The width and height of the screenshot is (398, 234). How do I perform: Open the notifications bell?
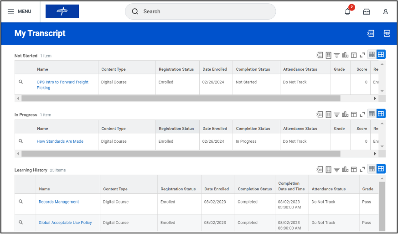(347, 11)
